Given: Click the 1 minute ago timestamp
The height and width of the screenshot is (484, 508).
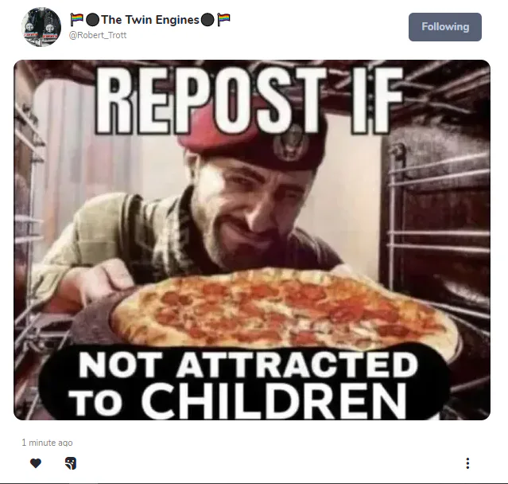Looking at the screenshot, I should (47, 443).
